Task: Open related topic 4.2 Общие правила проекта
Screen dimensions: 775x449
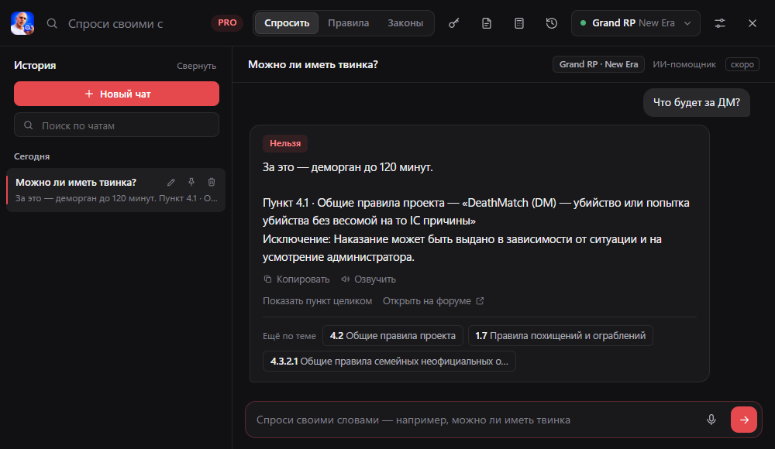Action: coord(393,336)
